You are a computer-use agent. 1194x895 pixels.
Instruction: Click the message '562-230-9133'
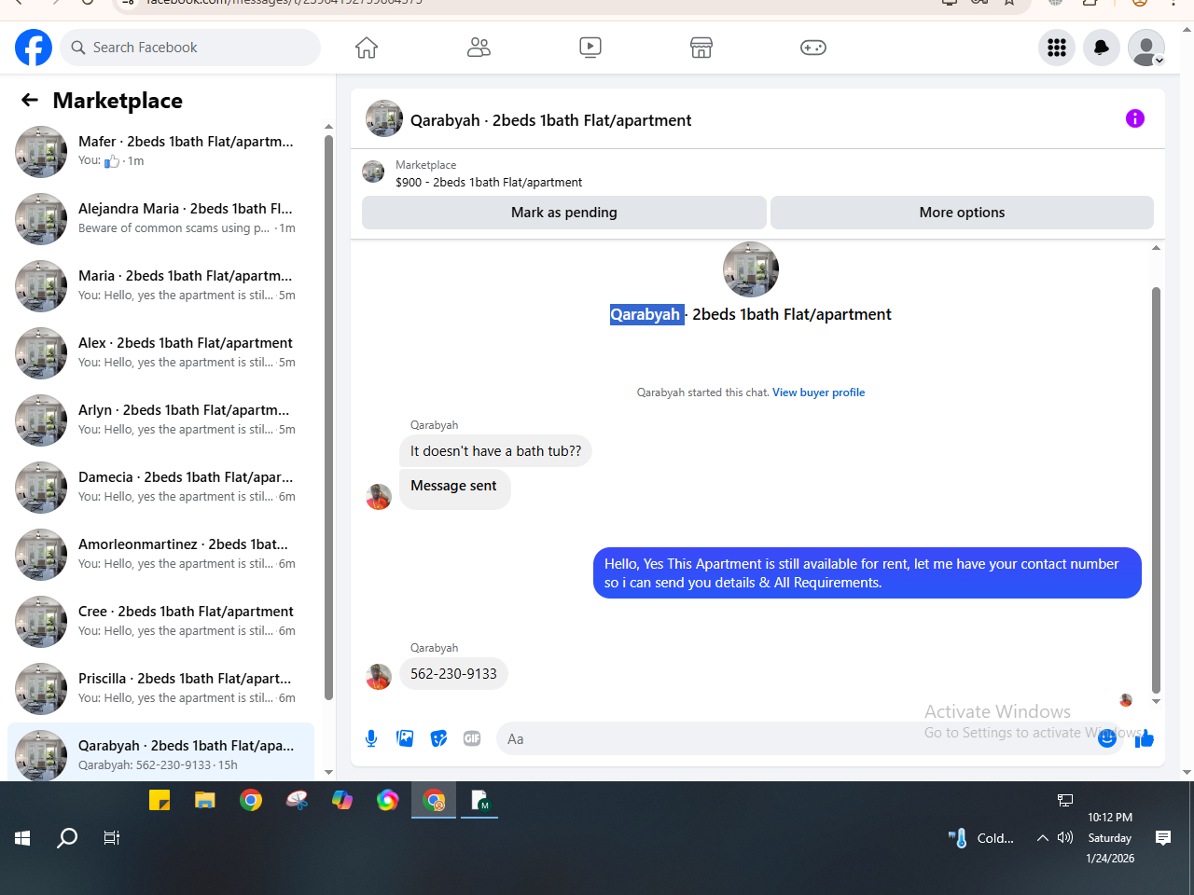click(453, 674)
